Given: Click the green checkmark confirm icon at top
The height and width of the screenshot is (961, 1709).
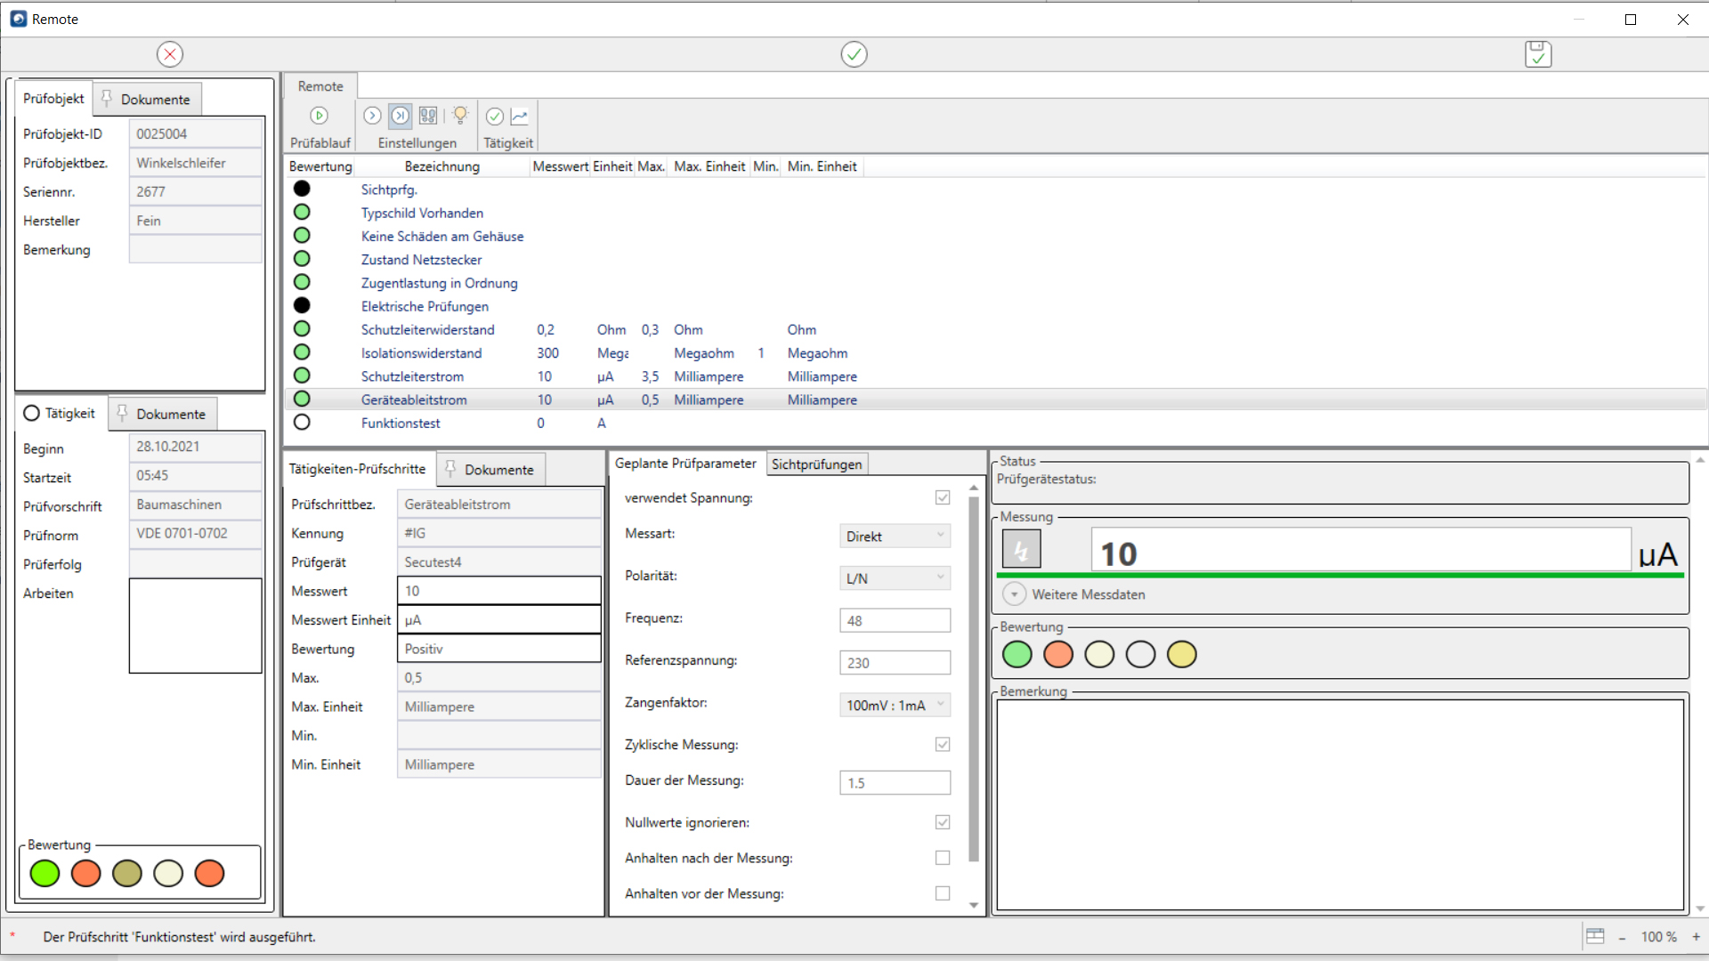Looking at the screenshot, I should click(x=854, y=54).
